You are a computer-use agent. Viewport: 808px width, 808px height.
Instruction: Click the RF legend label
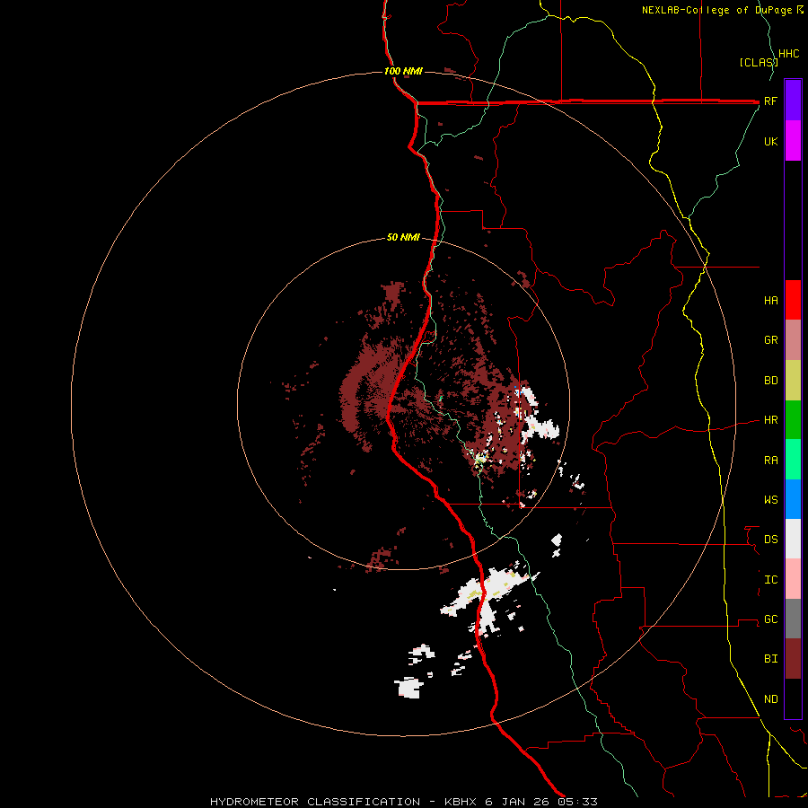pyautogui.click(x=770, y=101)
